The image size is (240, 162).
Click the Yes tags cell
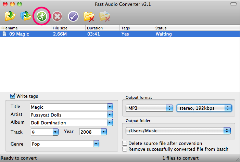point(125,34)
